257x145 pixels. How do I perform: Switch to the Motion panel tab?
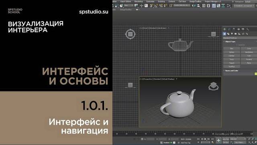pyautogui.click(x=239, y=29)
